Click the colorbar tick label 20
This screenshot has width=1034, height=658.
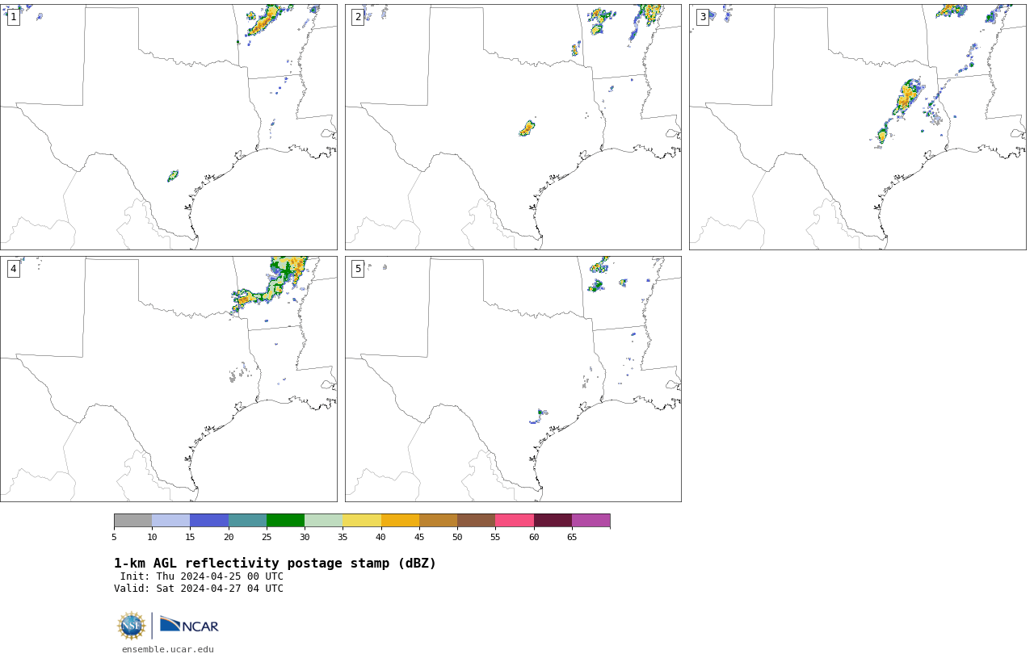(x=229, y=538)
